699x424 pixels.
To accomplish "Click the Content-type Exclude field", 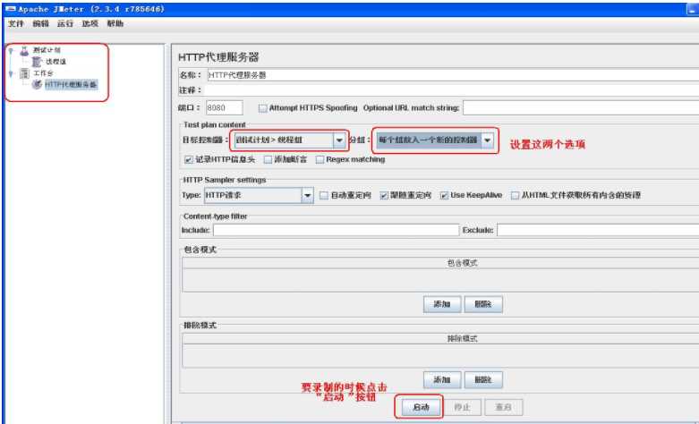I will (x=598, y=230).
